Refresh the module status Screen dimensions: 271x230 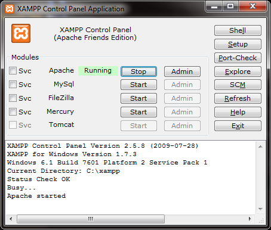coord(238,98)
